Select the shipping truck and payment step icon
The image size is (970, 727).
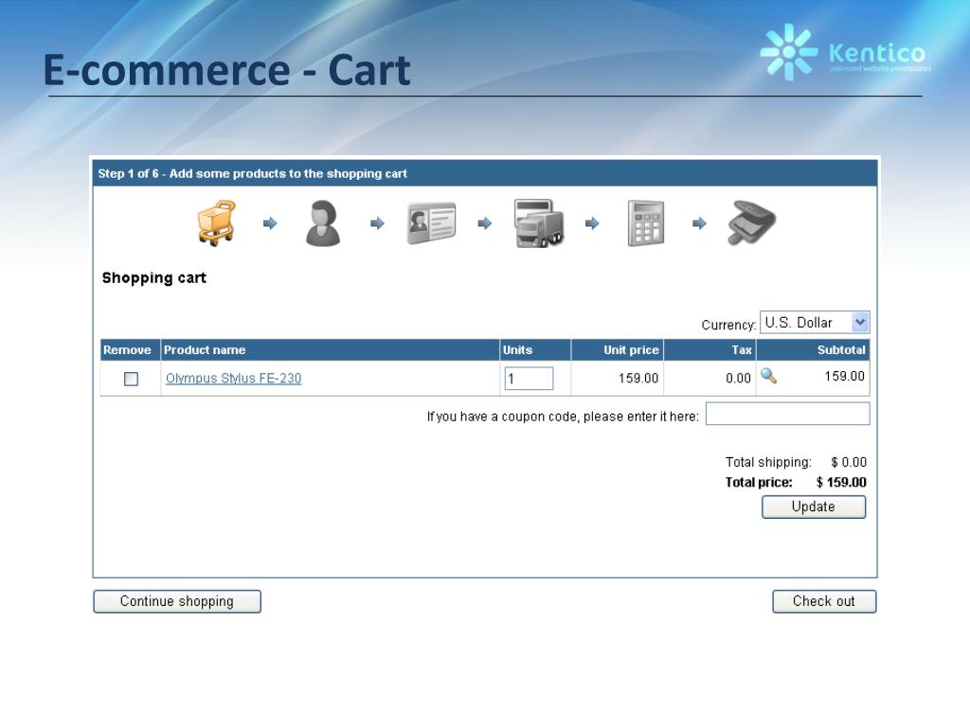[539, 223]
